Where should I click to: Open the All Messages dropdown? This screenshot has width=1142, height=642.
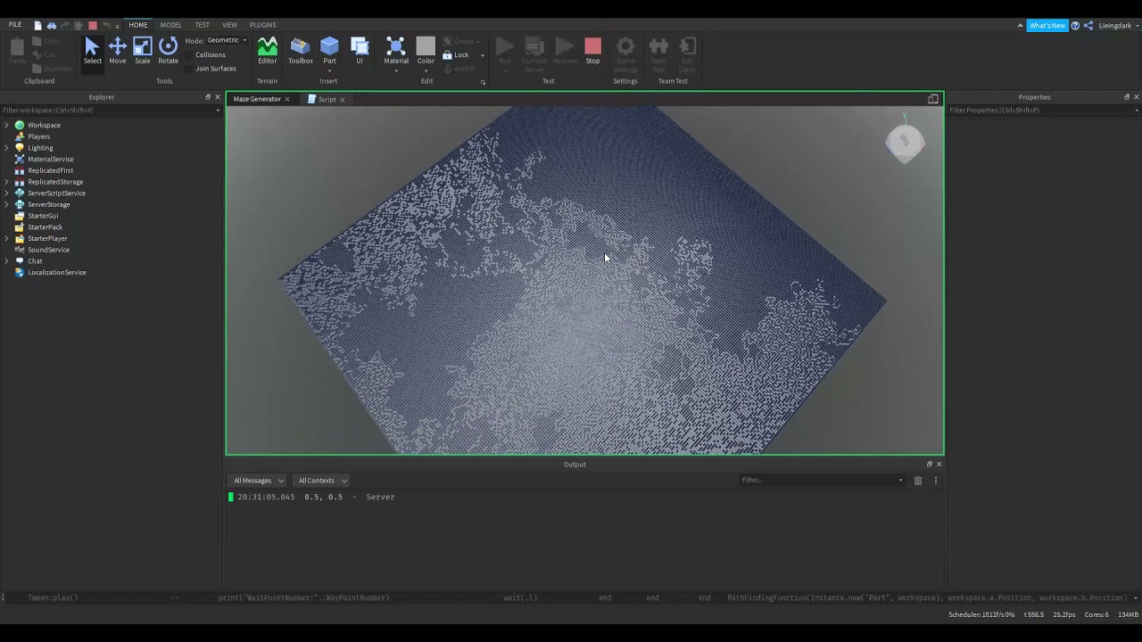pos(259,481)
